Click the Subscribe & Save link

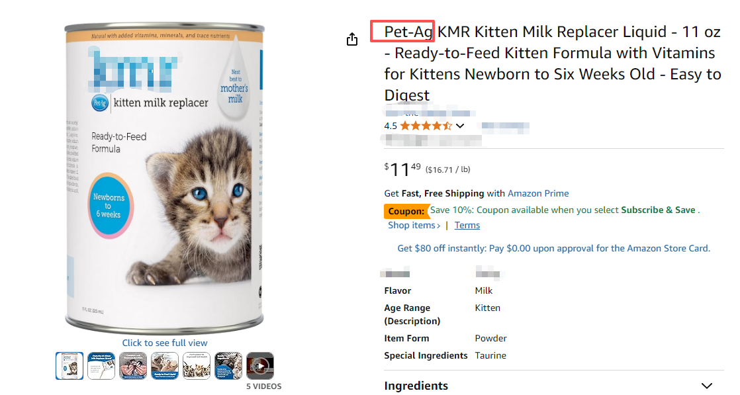click(x=658, y=210)
